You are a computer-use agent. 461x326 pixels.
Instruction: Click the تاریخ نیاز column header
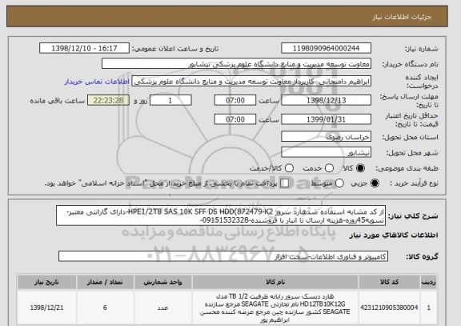pos(46,282)
